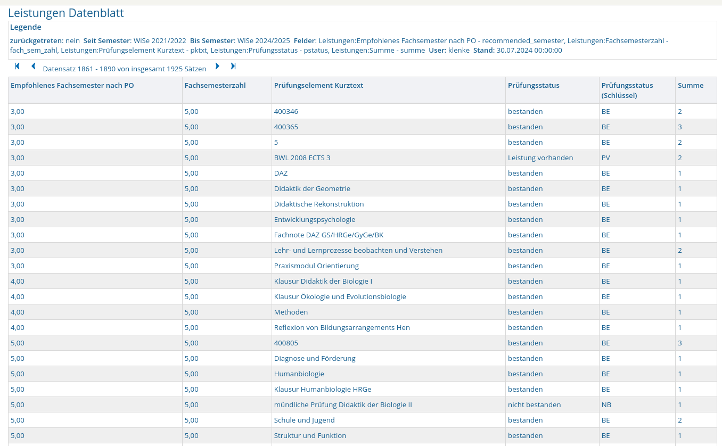Click the Datensatz 1861 - 1890 record counter
The width and height of the screenshot is (722, 446).
click(x=125, y=69)
